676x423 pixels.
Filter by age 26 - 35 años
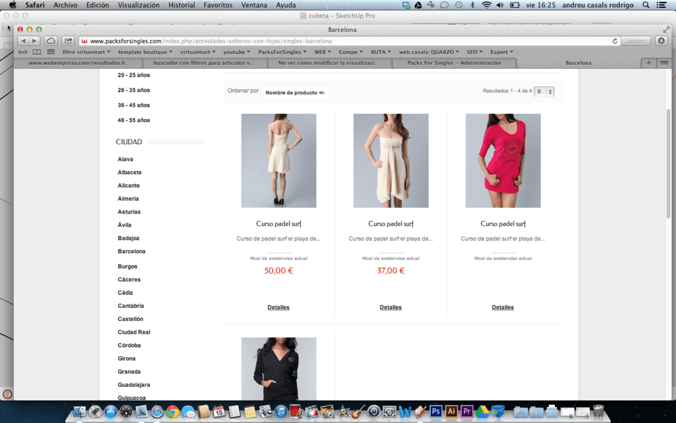coord(133,90)
